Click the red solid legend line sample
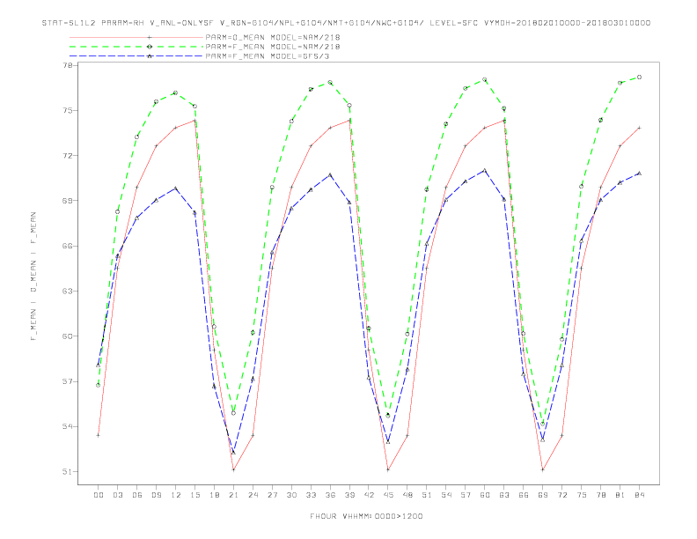697x539 pixels. [x=136, y=37]
